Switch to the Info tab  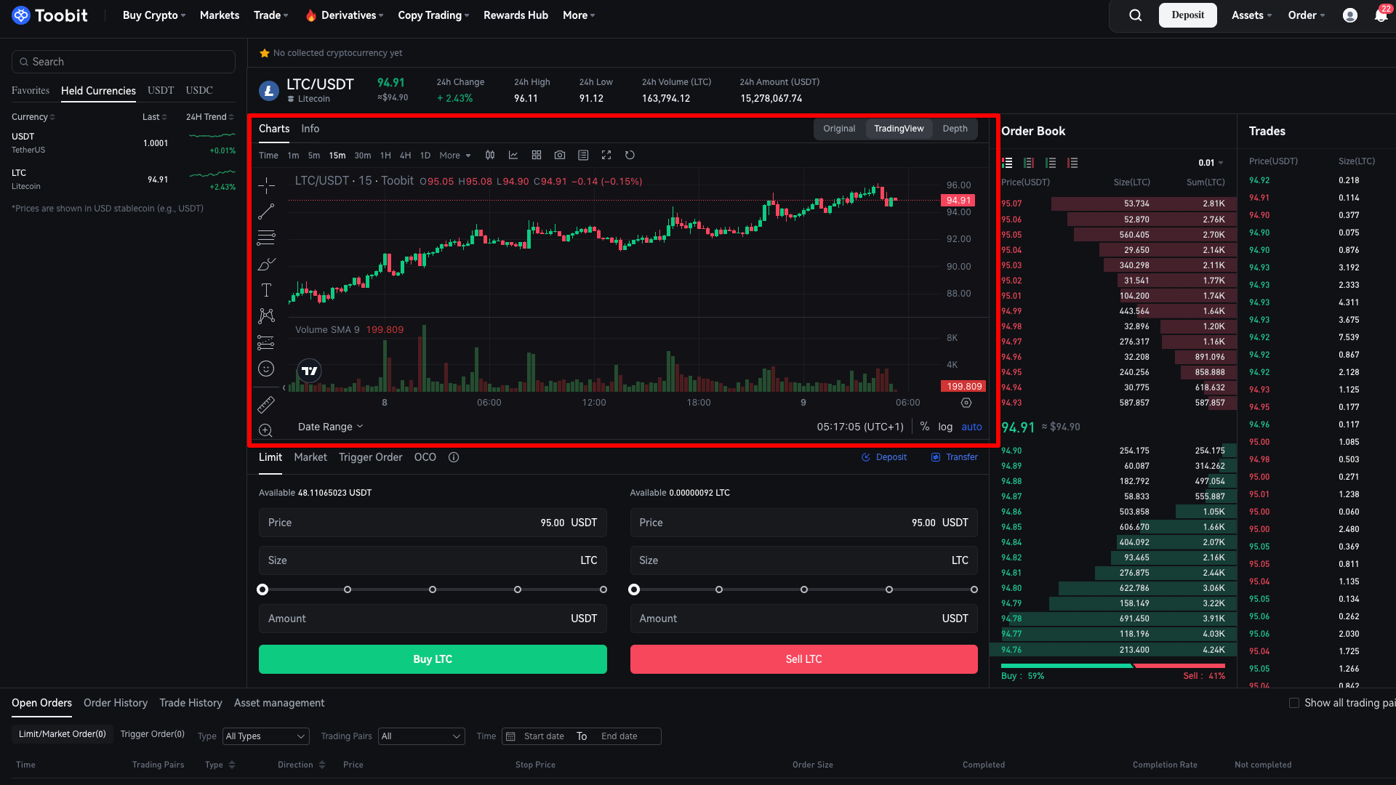point(310,129)
